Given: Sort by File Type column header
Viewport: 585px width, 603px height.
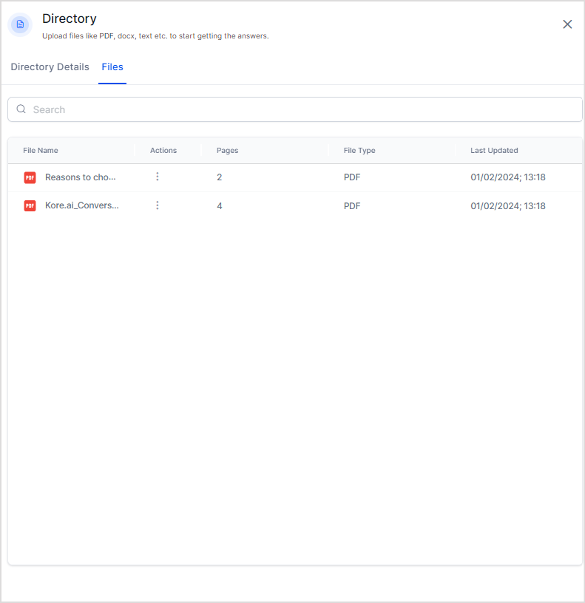Looking at the screenshot, I should [x=359, y=151].
